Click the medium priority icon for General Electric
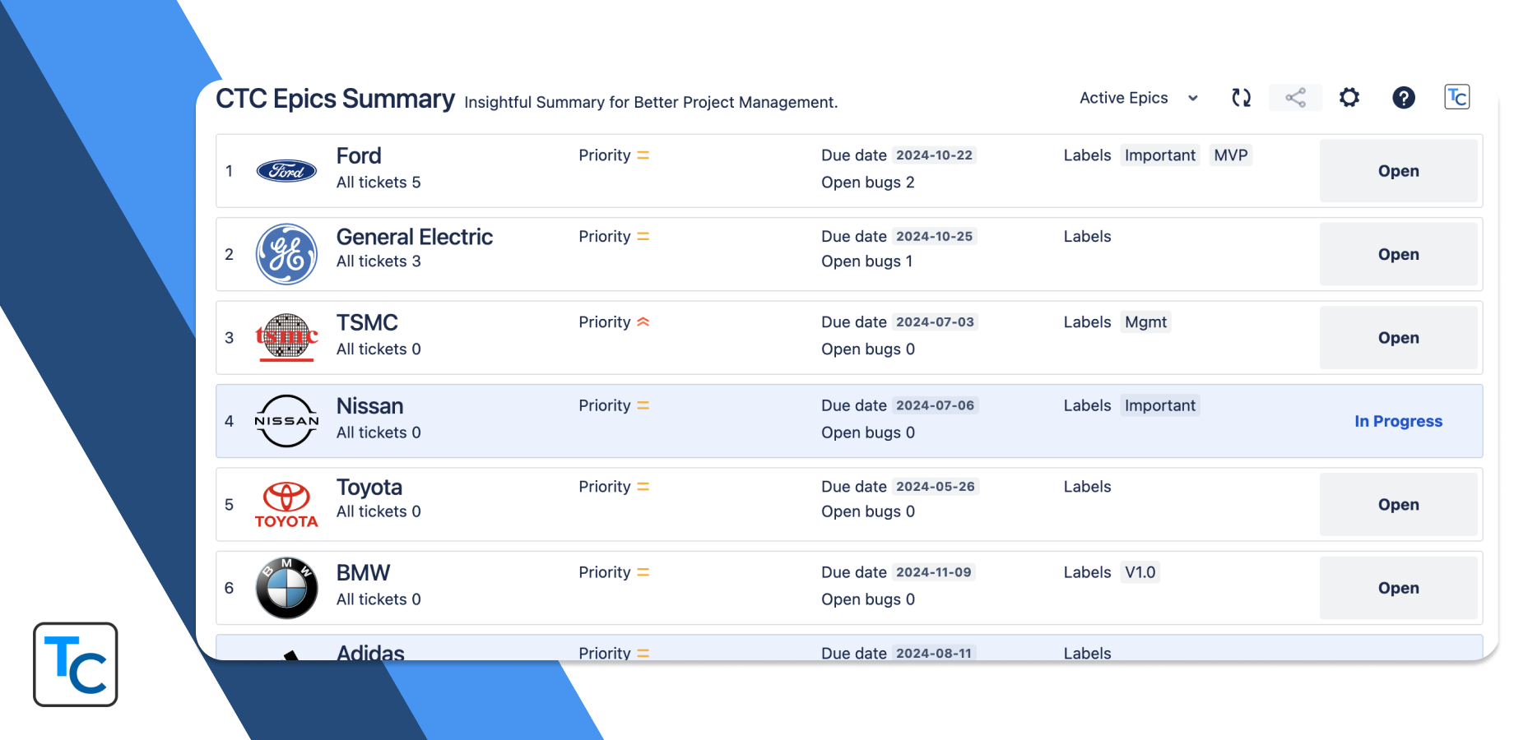This screenshot has width=1514, height=740. coord(643,237)
